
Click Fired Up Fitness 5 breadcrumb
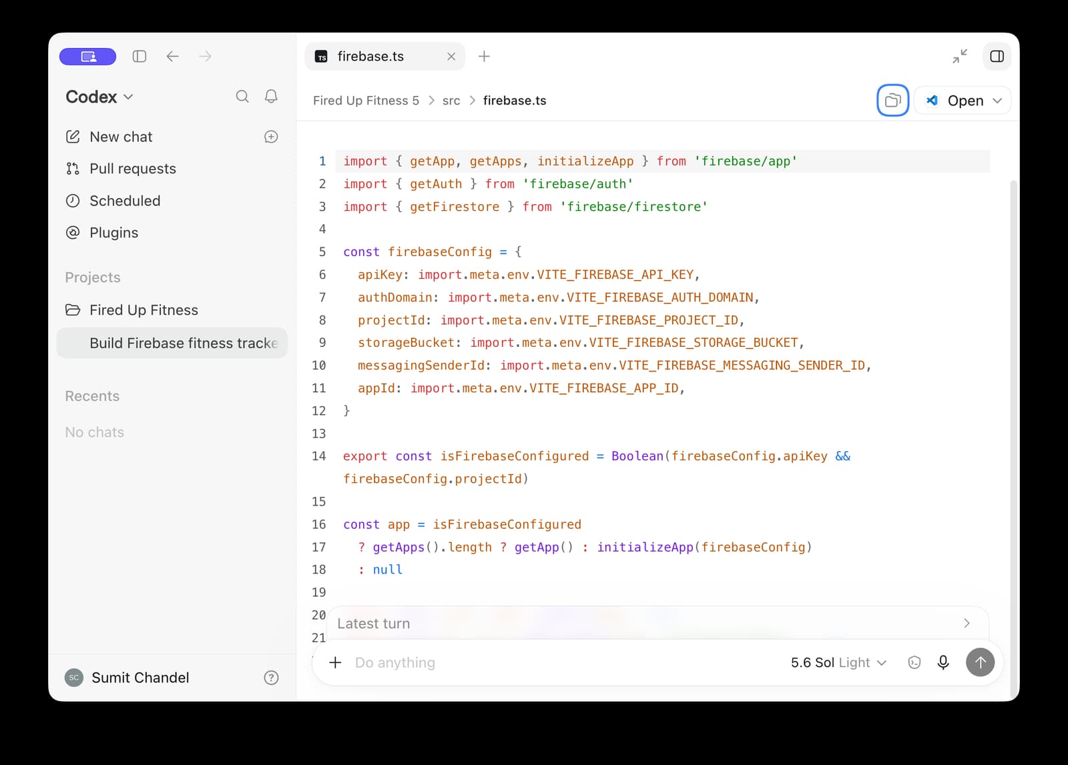tap(366, 101)
